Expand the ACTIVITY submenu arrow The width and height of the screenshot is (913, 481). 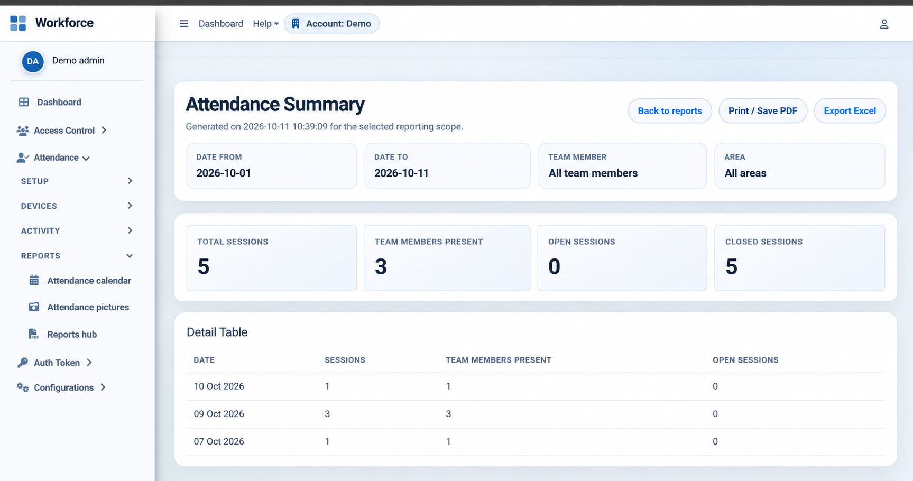pos(130,230)
